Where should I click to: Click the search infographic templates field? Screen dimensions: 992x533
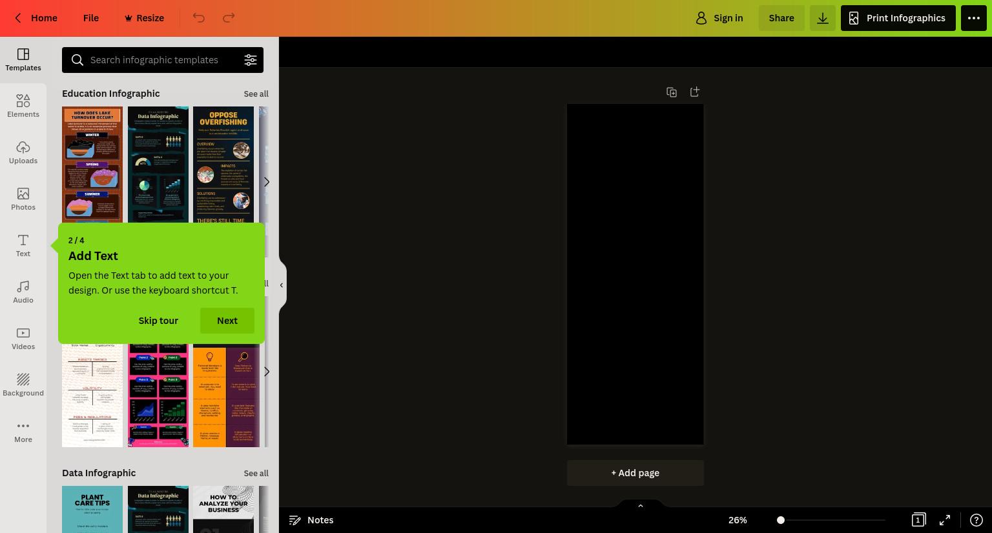click(x=163, y=60)
